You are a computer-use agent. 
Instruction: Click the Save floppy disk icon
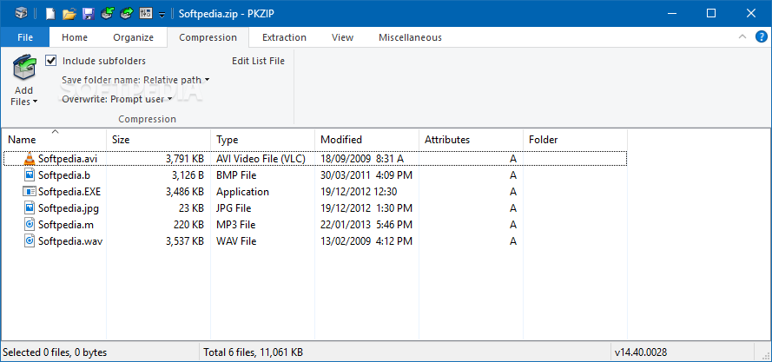click(88, 13)
